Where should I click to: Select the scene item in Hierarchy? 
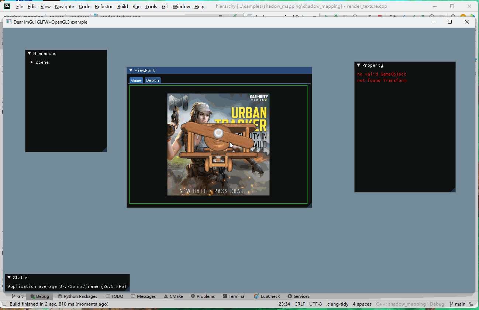point(42,62)
